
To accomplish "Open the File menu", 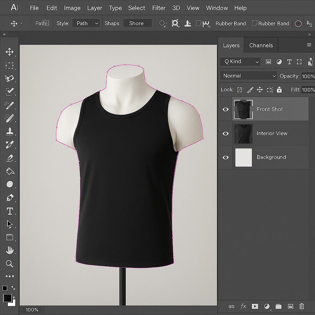I will tap(34, 8).
